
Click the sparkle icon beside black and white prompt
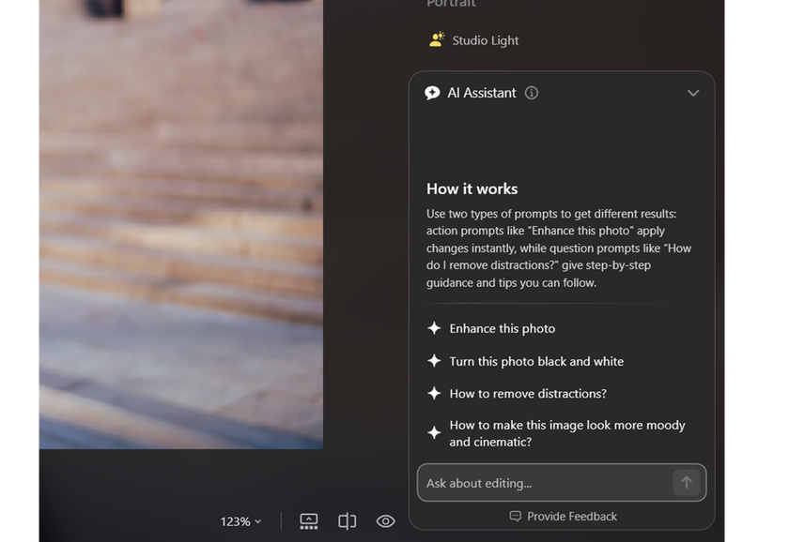[434, 361]
